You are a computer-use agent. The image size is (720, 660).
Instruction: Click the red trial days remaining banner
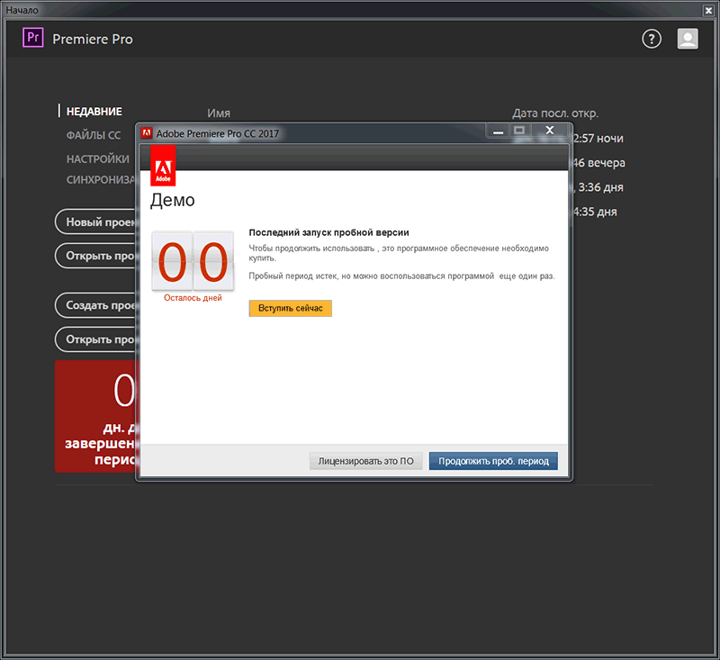pos(95,416)
